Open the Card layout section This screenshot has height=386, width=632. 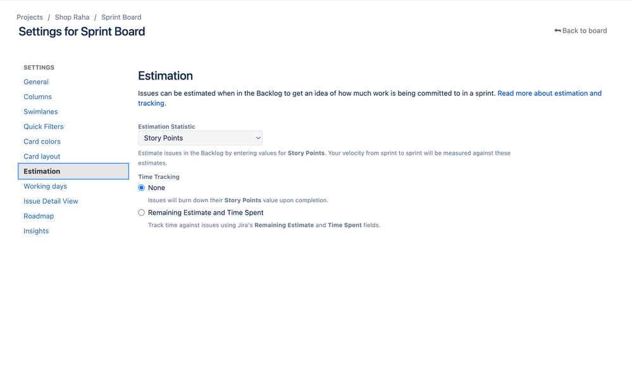(x=41, y=156)
